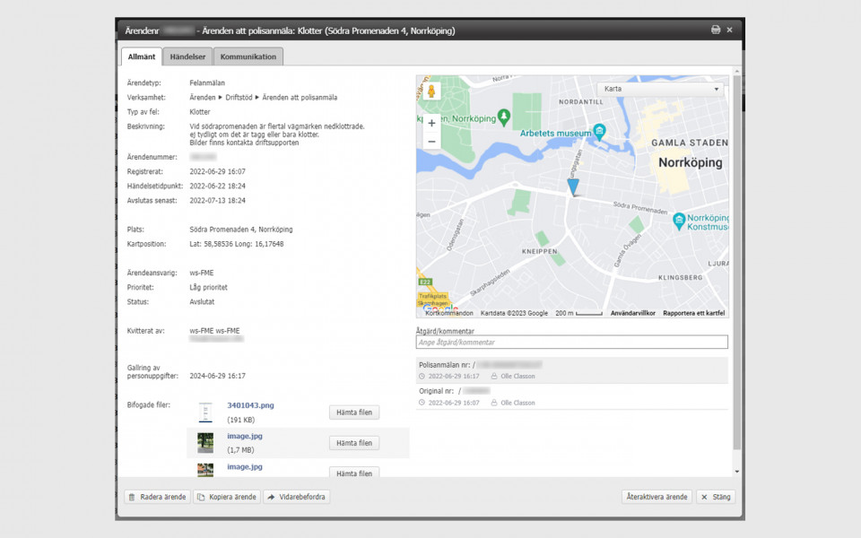Open the 3401043.png file thumbnail

tap(205, 412)
